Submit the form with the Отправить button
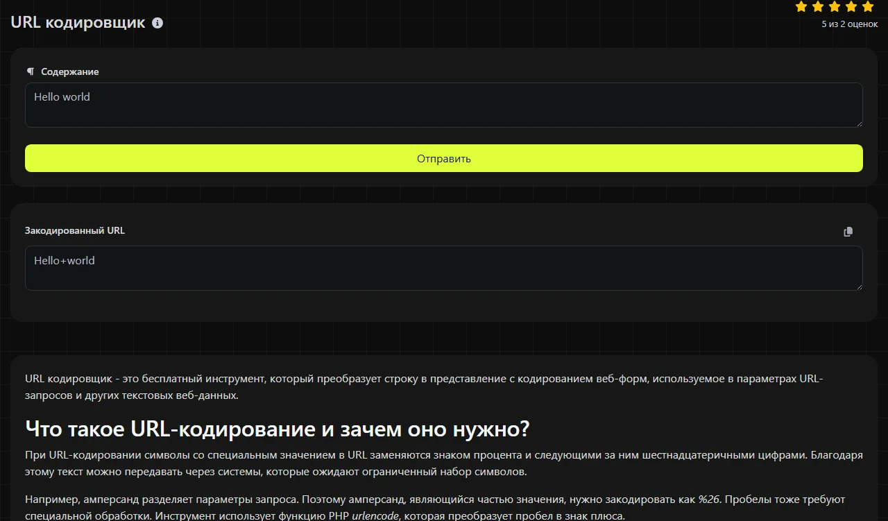888x521 pixels. 444,158
